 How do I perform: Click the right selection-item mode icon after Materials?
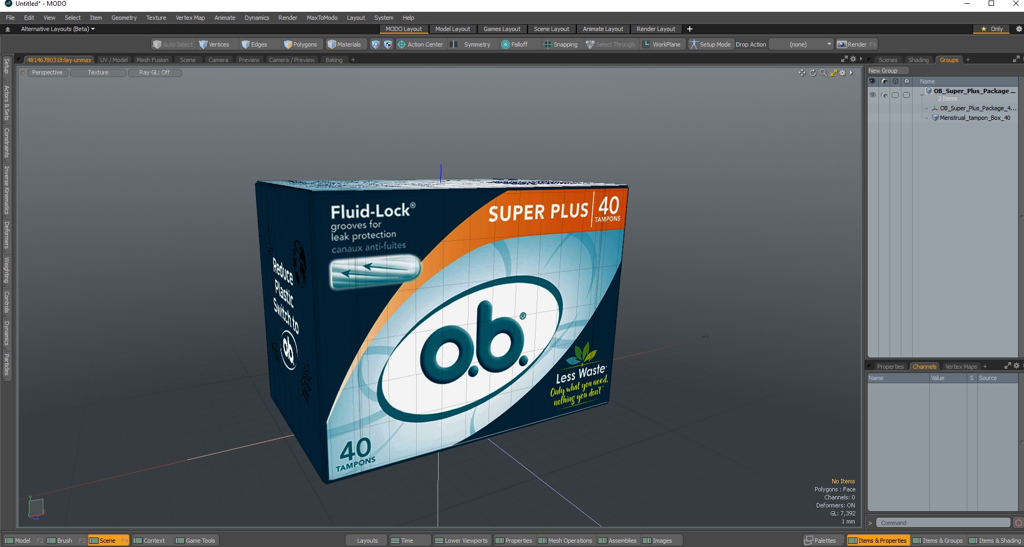(388, 44)
